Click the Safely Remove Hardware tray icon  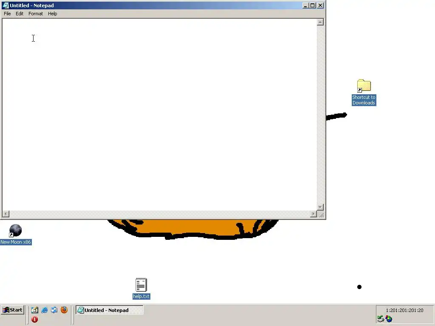click(x=381, y=319)
